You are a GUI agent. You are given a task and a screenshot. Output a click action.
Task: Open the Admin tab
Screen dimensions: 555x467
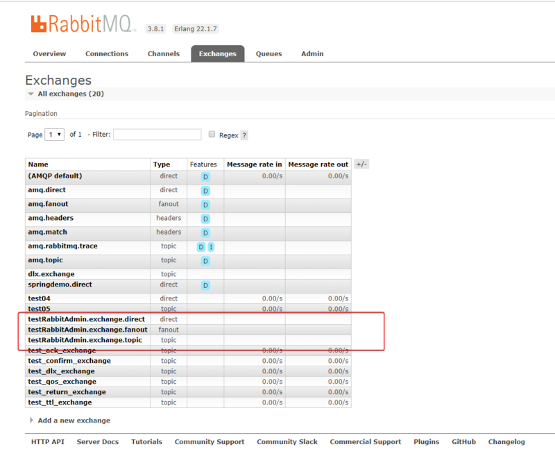(x=311, y=53)
